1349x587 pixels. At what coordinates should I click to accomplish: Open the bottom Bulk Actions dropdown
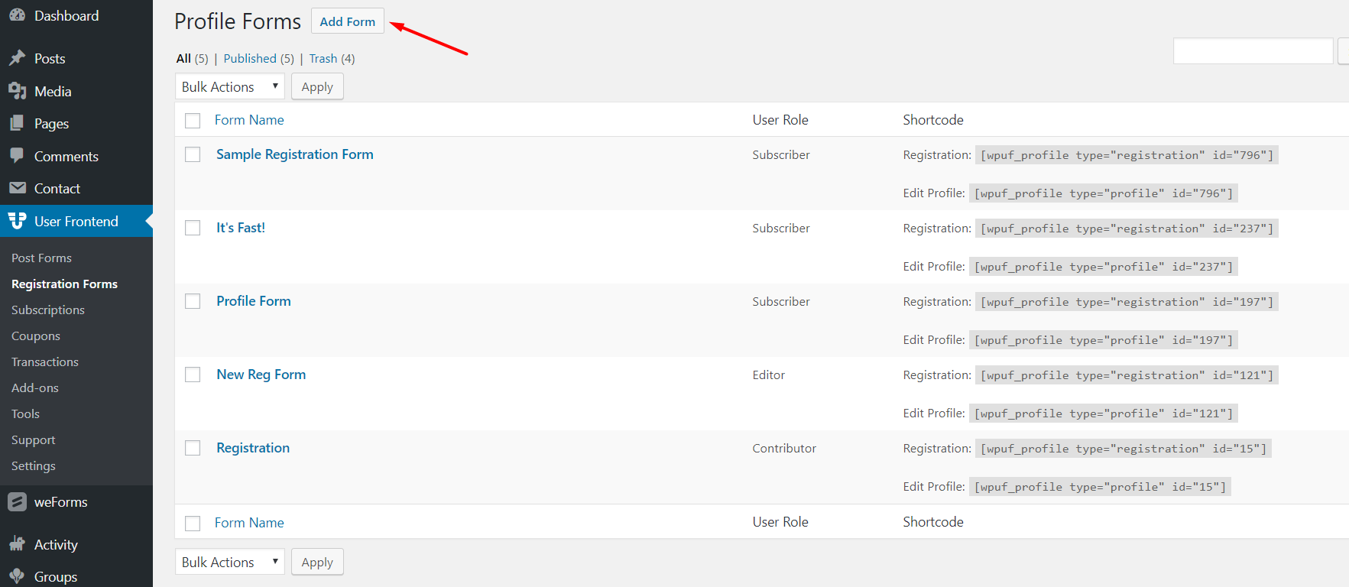point(229,562)
